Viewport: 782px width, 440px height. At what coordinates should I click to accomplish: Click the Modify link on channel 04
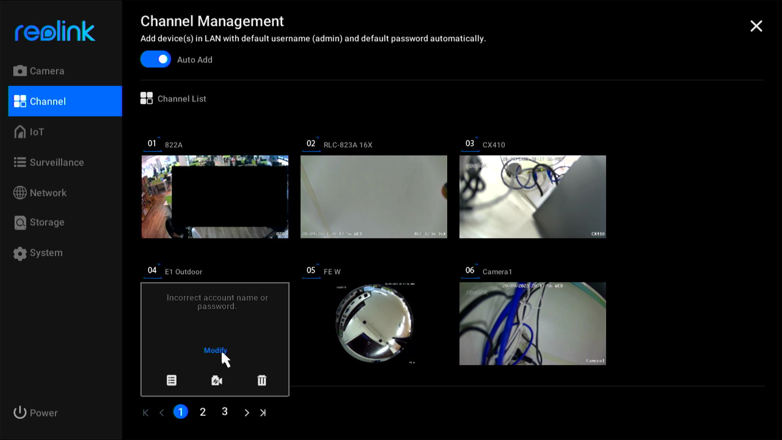coord(215,350)
